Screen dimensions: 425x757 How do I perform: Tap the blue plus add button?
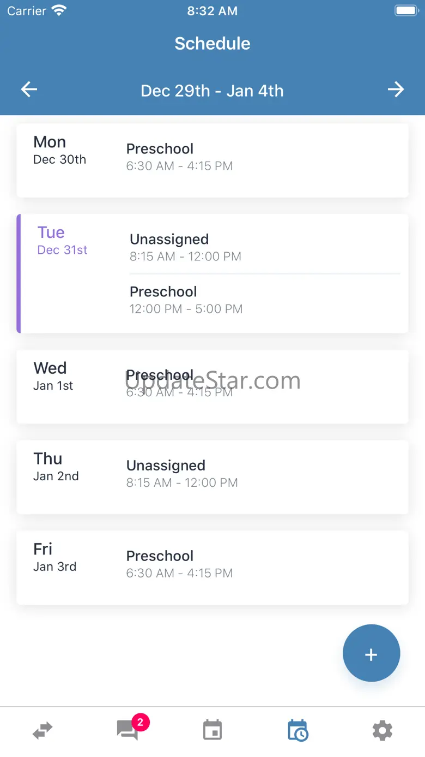(x=371, y=653)
